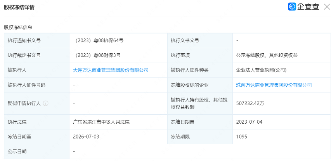
Task: Select value (2023)粤08财保3号
Action: tap(97, 55)
